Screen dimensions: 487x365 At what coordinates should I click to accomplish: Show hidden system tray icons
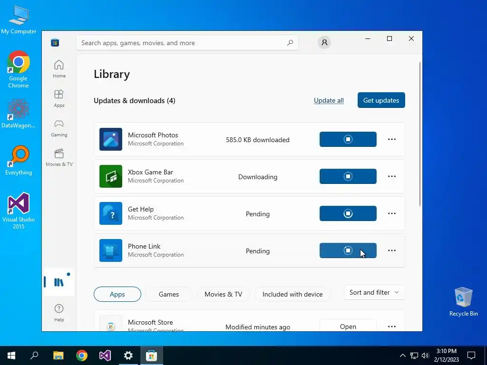coord(402,355)
